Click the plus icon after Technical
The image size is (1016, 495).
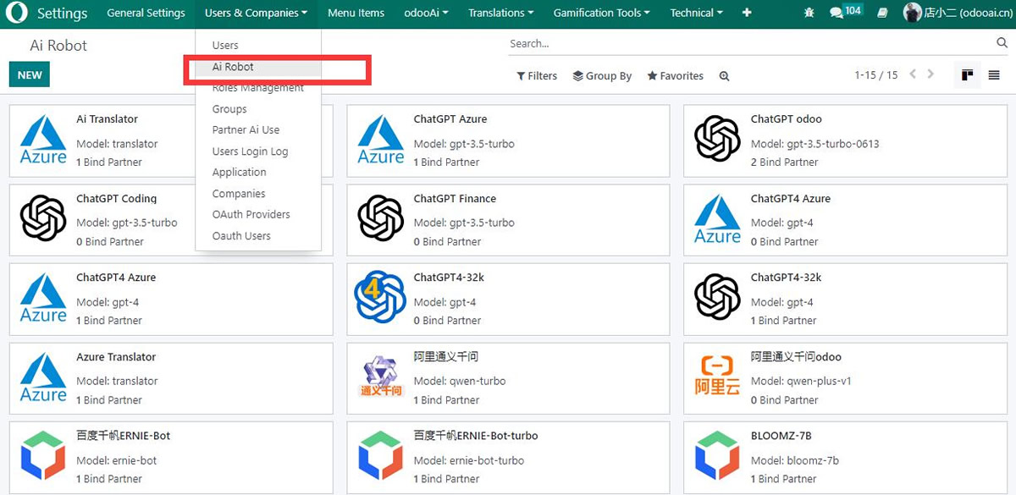pos(746,13)
